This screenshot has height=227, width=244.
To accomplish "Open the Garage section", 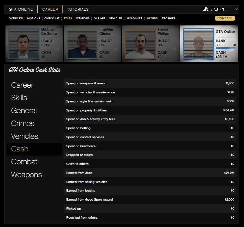I will click(x=99, y=19).
